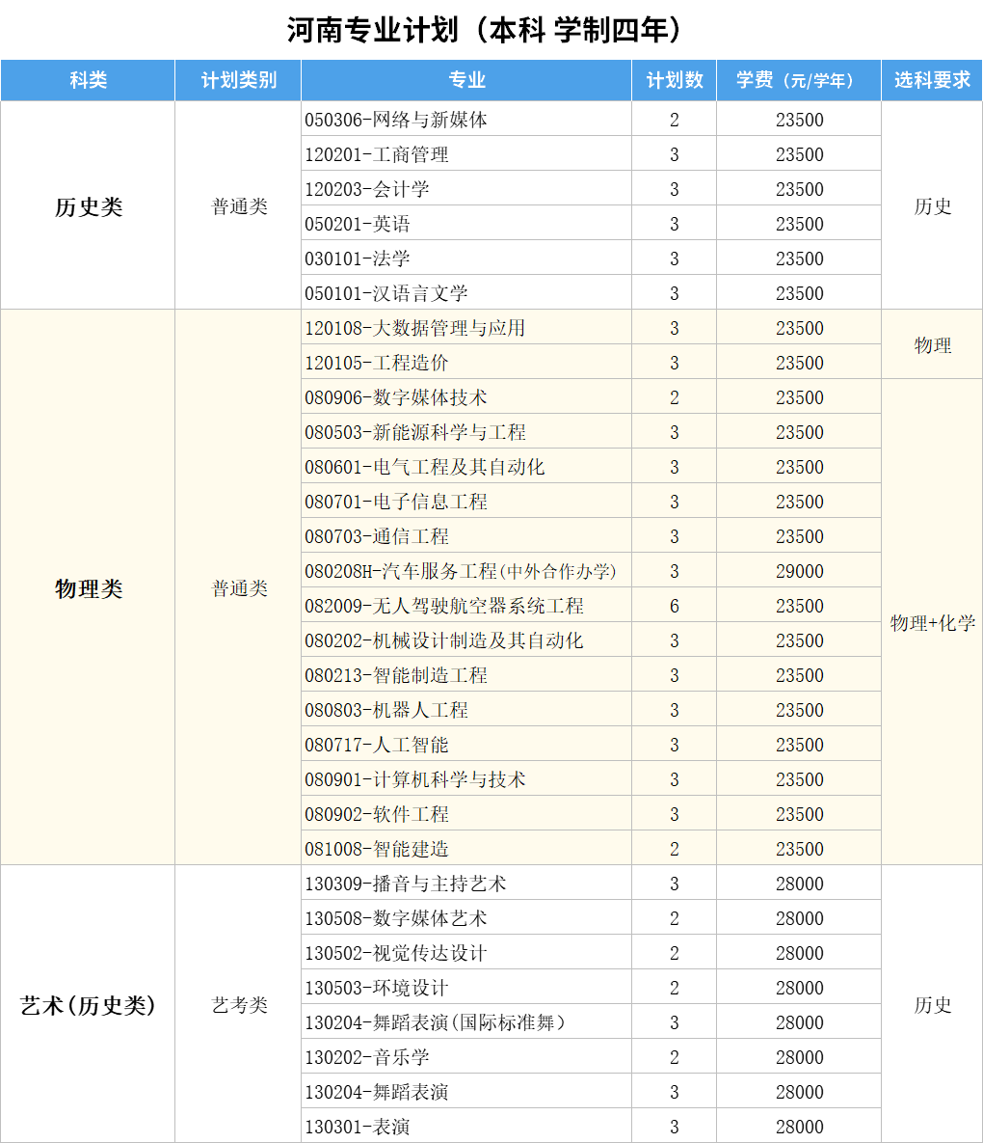Click the 艺考类 plan type cell
Viewport: 983px width, 1143px height.
(x=238, y=1005)
